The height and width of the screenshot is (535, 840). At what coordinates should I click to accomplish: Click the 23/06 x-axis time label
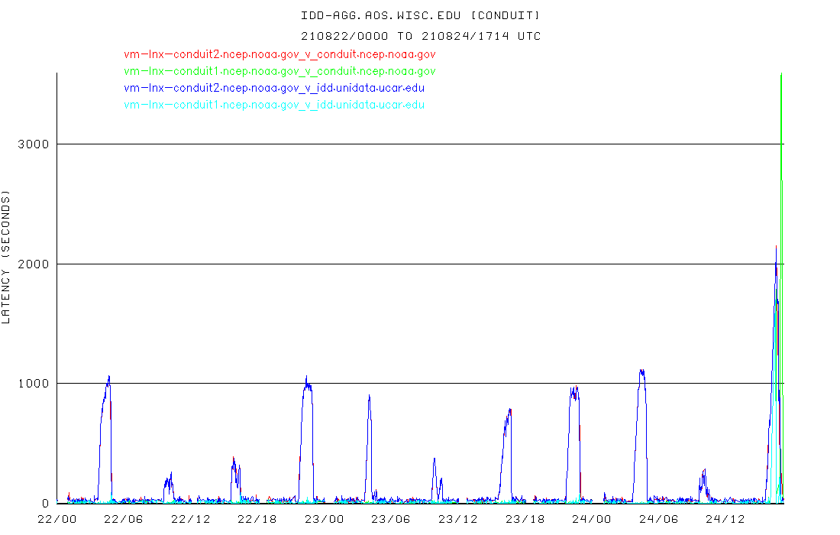391,520
